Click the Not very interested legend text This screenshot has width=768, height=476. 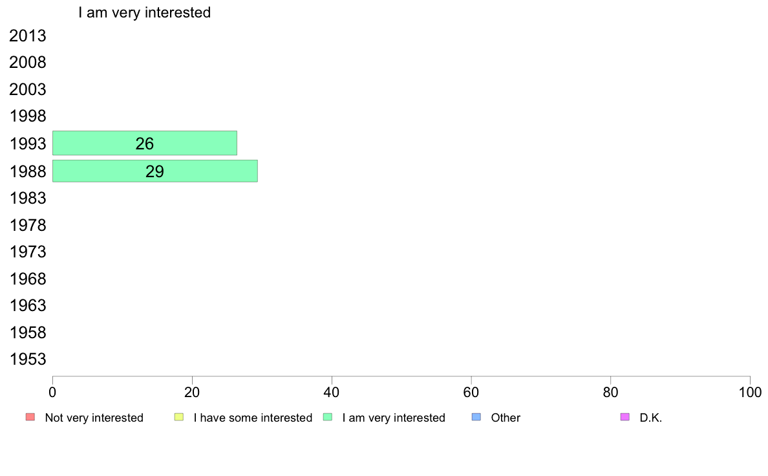point(94,418)
